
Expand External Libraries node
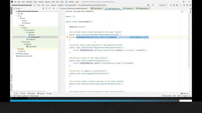14,54
